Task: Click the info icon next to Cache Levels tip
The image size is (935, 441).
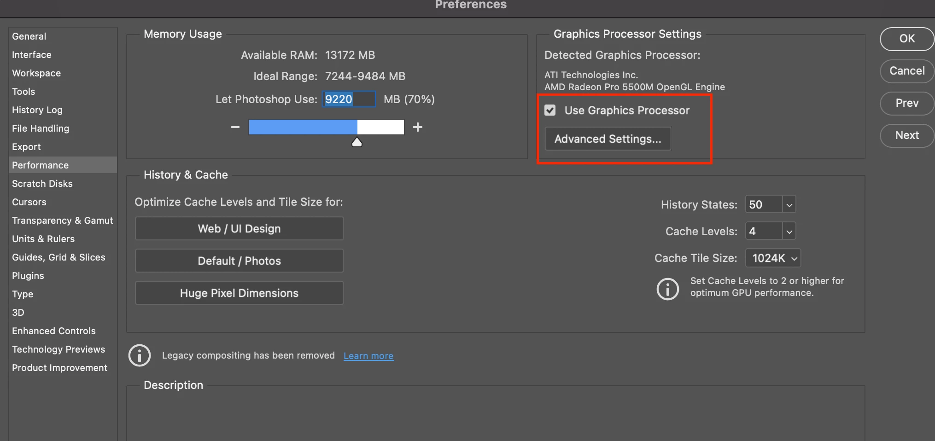Action: (668, 289)
